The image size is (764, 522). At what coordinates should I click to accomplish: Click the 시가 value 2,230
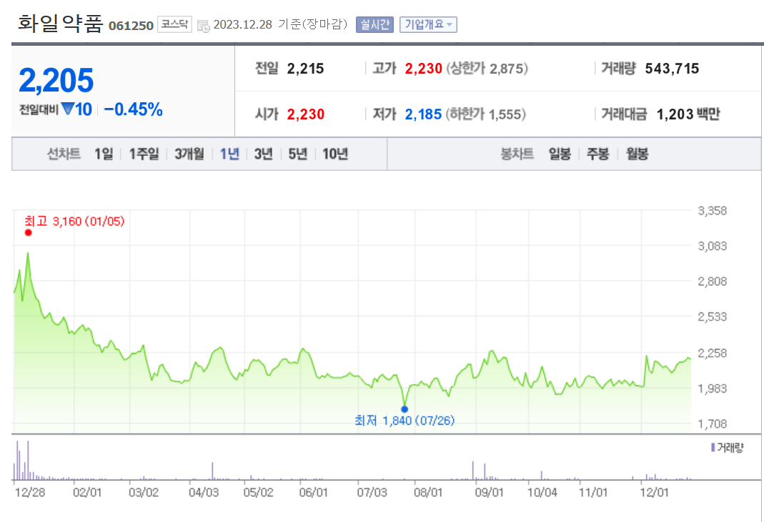click(305, 114)
